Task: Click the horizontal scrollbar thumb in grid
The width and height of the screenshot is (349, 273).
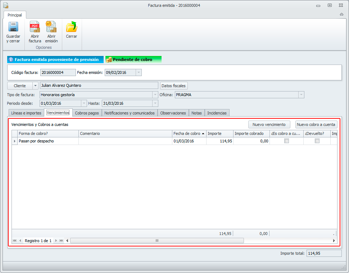Action: [157, 241]
